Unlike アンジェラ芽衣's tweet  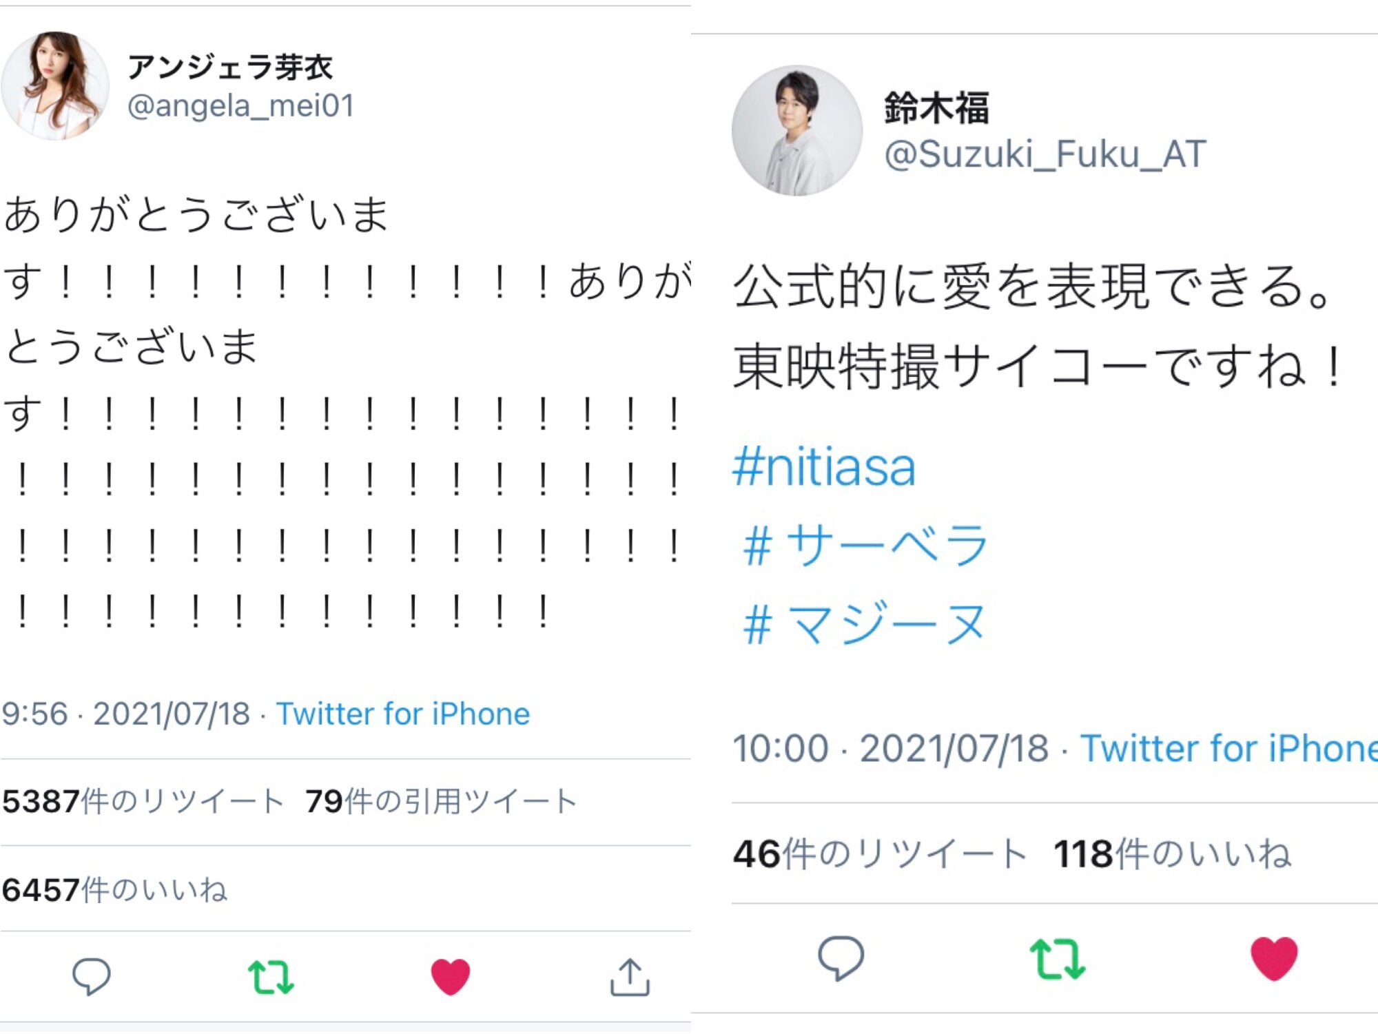click(451, 976)
